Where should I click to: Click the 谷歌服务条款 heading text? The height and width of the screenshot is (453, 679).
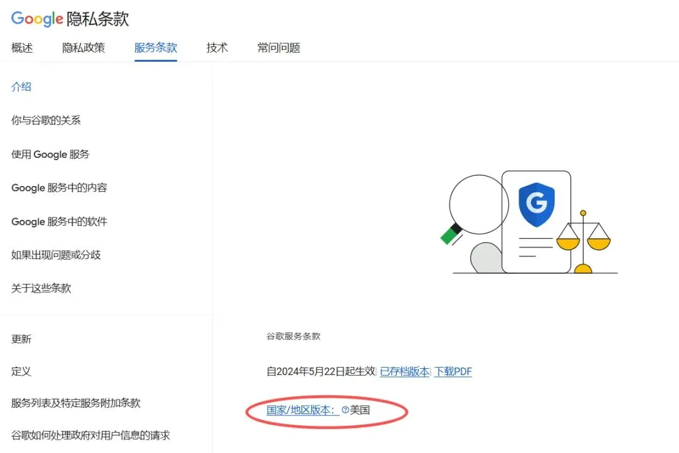pyautogui.click(x=294, y=336)
